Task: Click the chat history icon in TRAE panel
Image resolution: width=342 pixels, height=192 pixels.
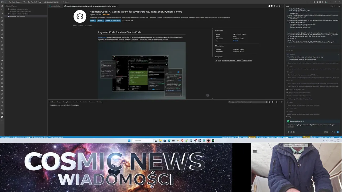Action: 335,6
